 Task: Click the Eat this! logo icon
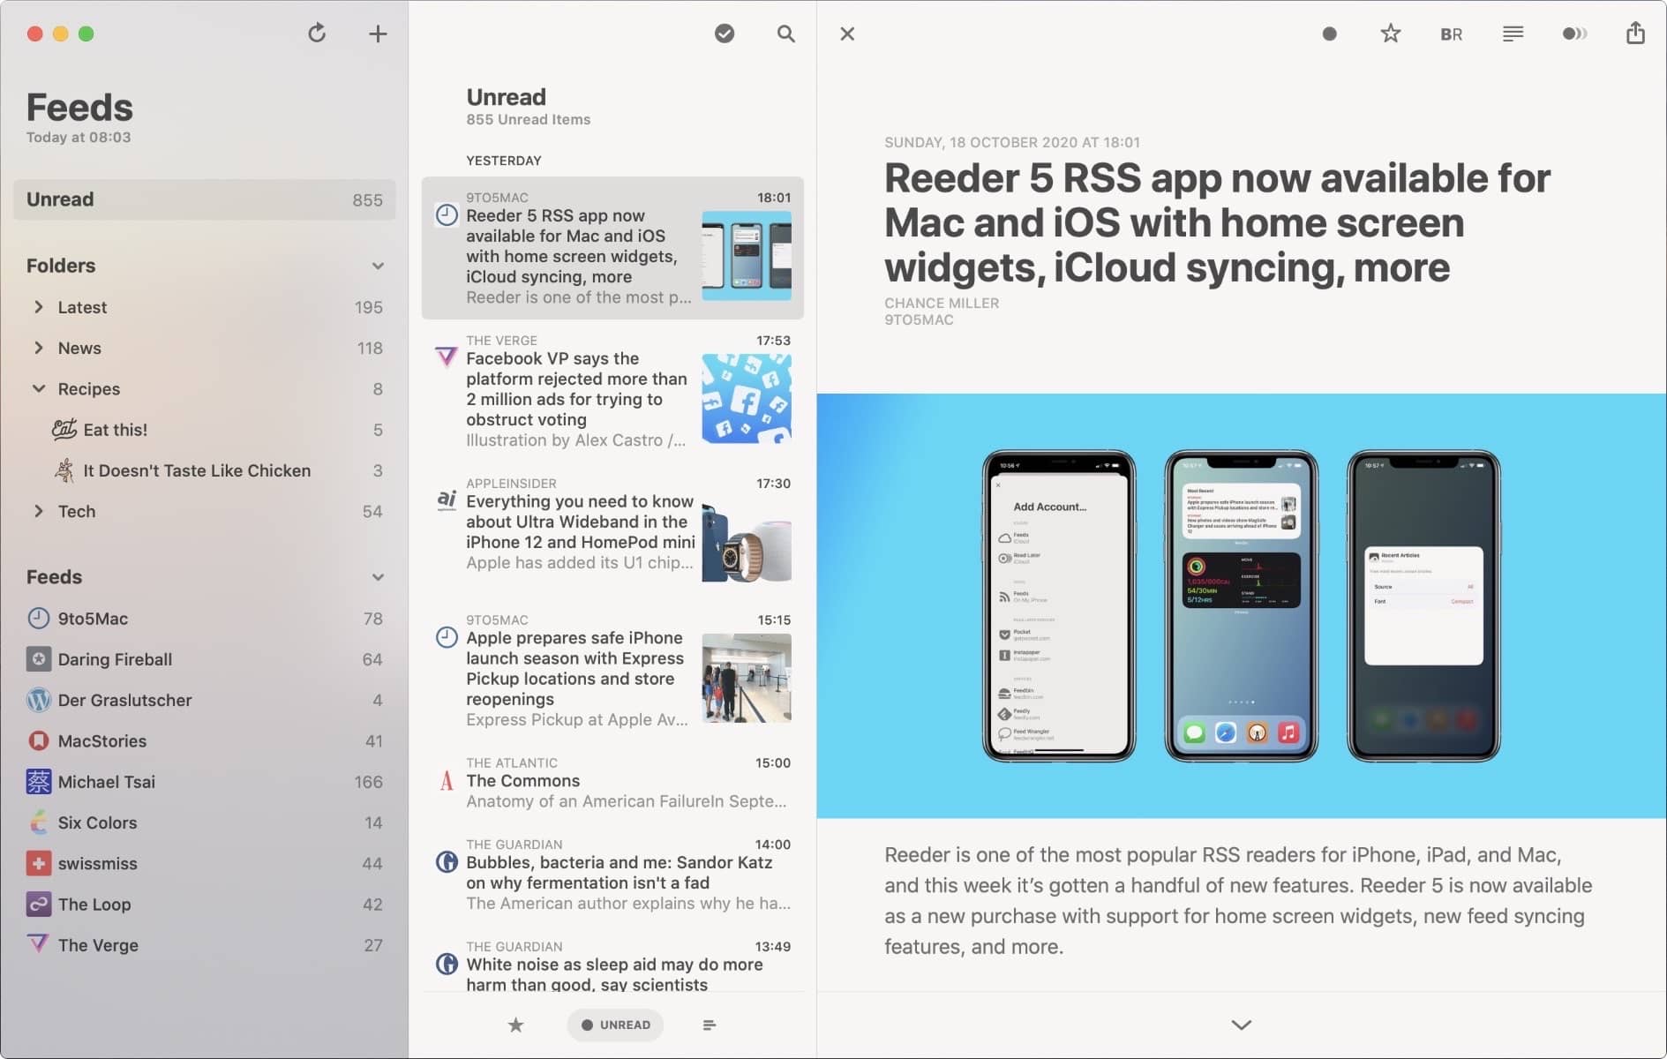click(x=64, y=429)
